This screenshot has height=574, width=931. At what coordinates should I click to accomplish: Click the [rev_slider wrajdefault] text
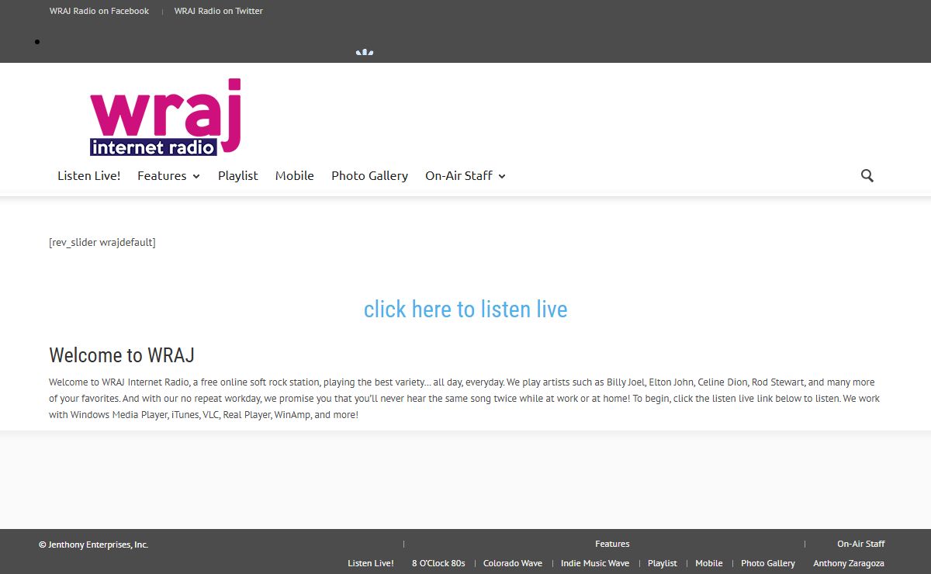[102, 242]
